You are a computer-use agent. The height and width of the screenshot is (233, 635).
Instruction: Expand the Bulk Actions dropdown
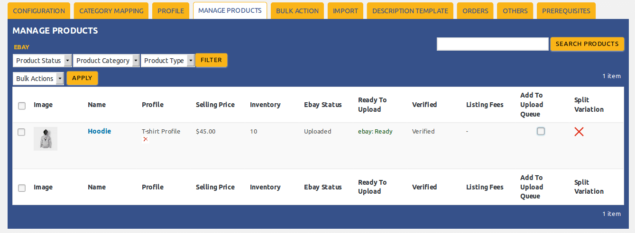38,79
